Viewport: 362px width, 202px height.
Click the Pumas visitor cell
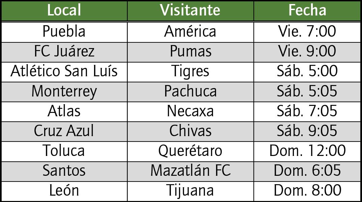190,52
